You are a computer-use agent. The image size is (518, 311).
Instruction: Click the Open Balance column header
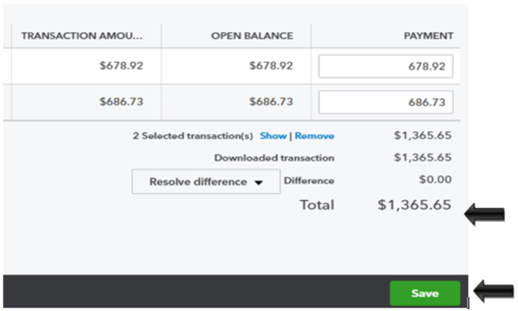252,36
